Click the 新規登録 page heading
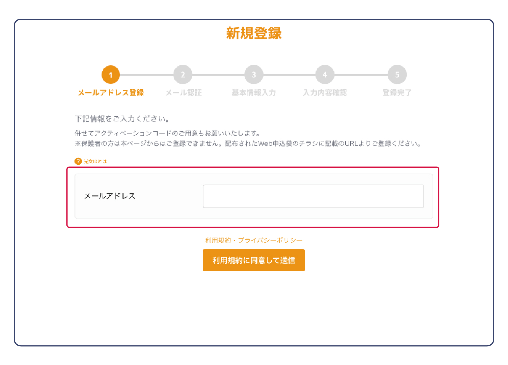Screen dimensions: 508x365 tap(254, 33)
